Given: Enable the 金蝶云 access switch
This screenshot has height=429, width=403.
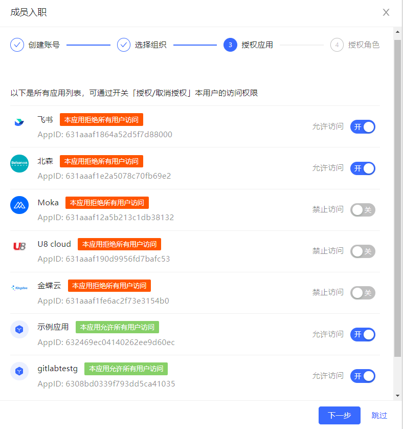Looking at the screenshot, I should 363,292.
